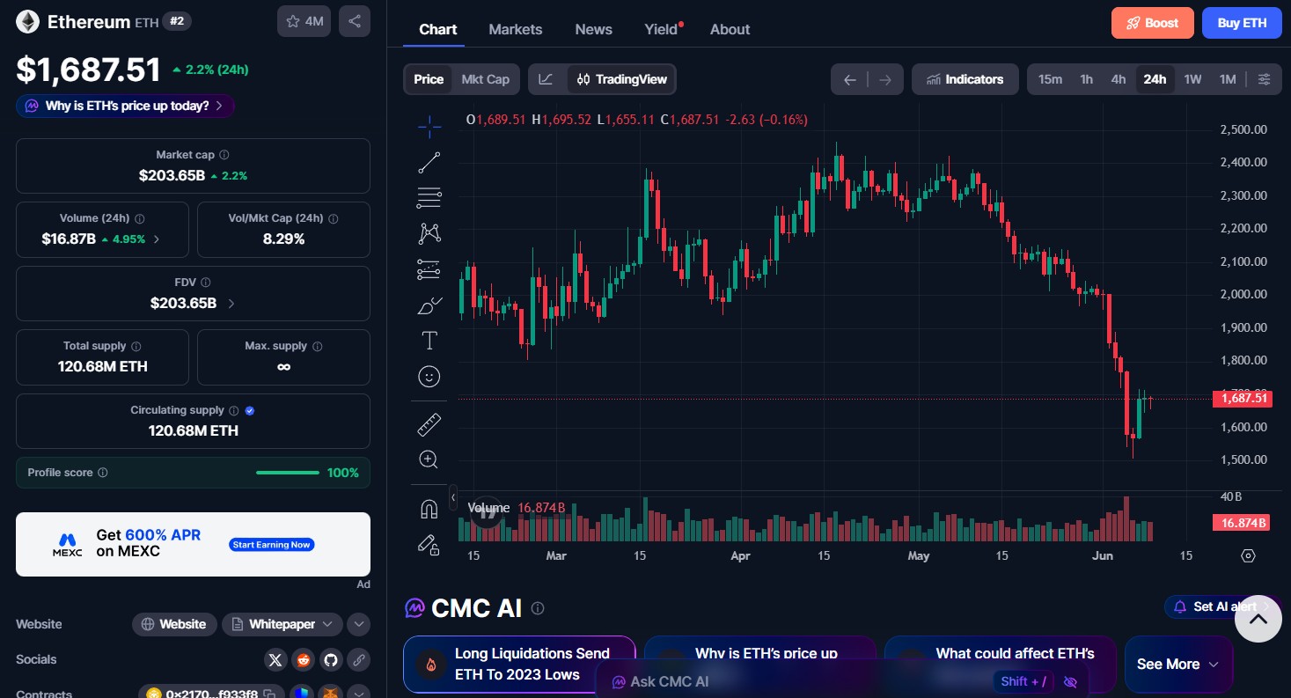Select the trend line drawing tool
Screen dimensions: 1291x698
429,162
